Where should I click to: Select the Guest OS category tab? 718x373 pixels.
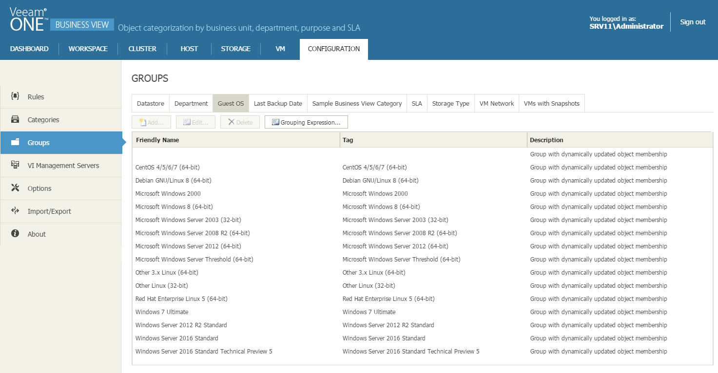[231, 103]
